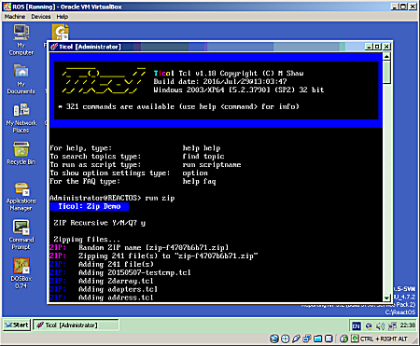Select the My Network Places icon

(21, 110)
